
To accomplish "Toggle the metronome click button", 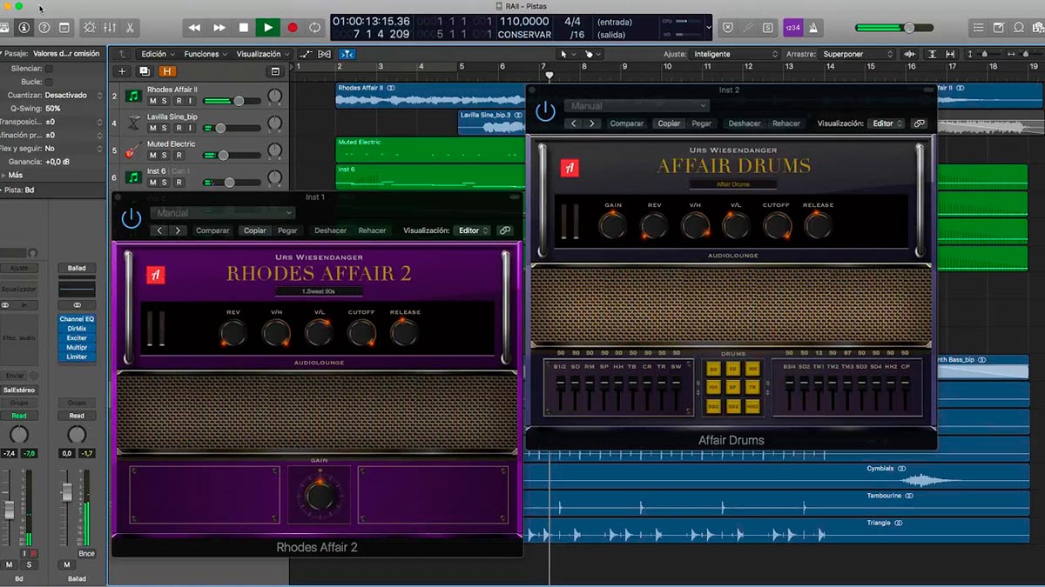I will [x=814, y=28].
